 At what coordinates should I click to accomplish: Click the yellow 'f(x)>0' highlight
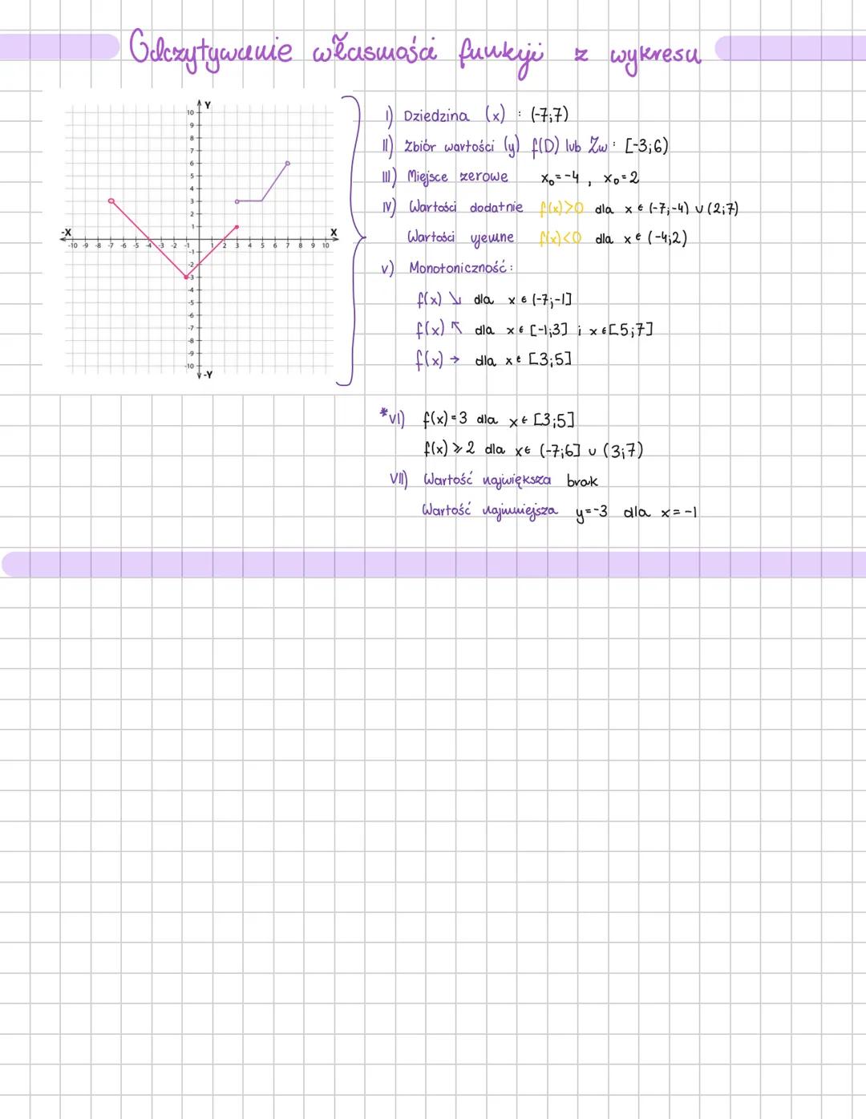pos(561,209)
